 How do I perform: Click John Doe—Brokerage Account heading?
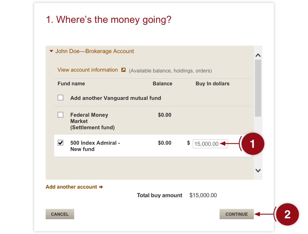[x=94, y=51]
